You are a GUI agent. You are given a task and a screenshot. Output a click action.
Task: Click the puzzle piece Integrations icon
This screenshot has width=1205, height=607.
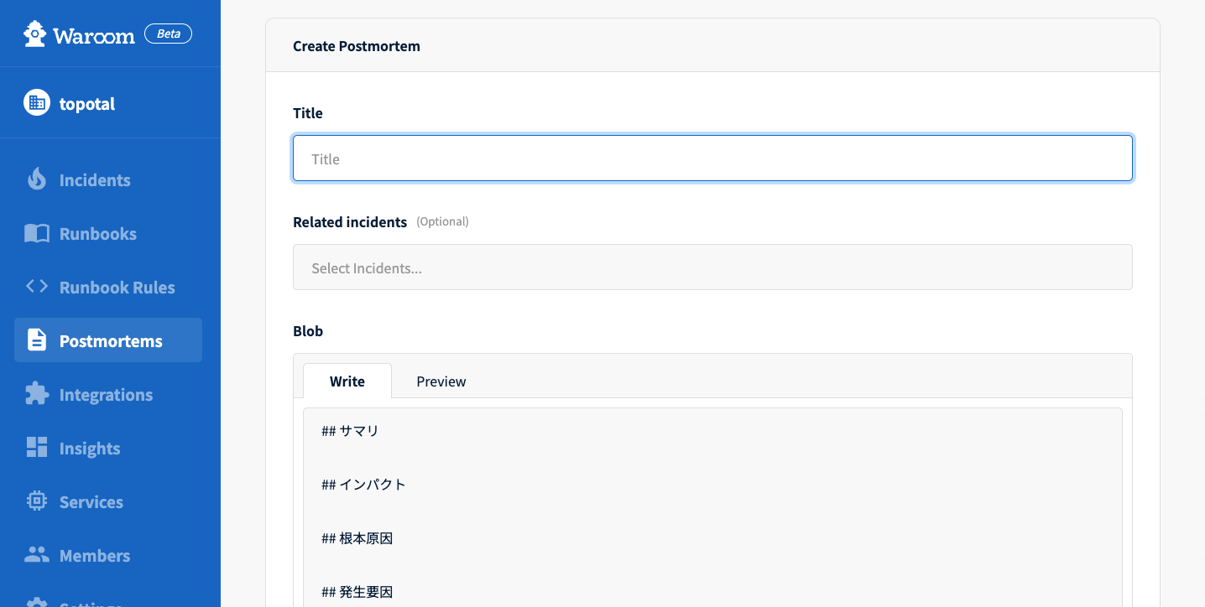coord(37,394)
